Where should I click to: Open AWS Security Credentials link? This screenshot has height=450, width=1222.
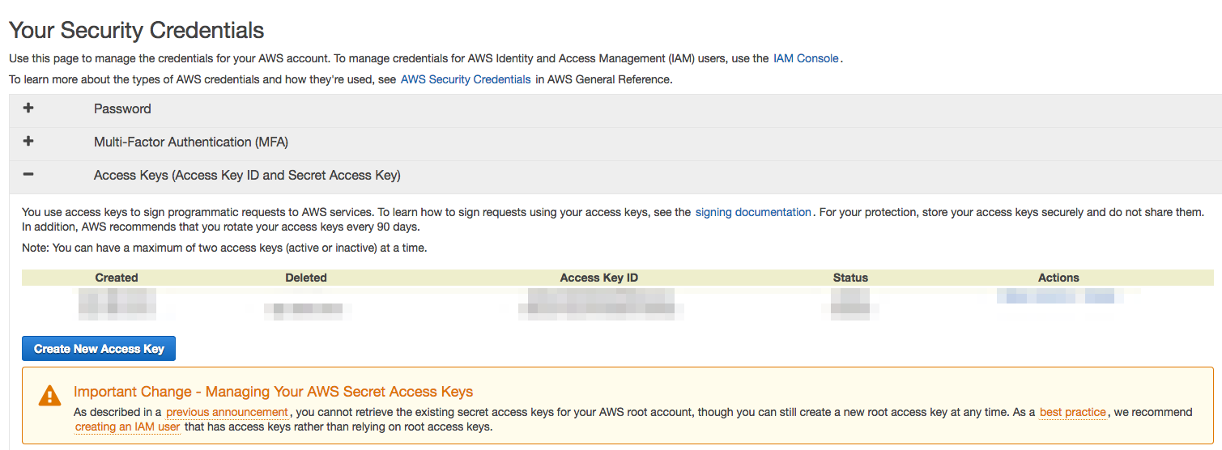(466, 79)
